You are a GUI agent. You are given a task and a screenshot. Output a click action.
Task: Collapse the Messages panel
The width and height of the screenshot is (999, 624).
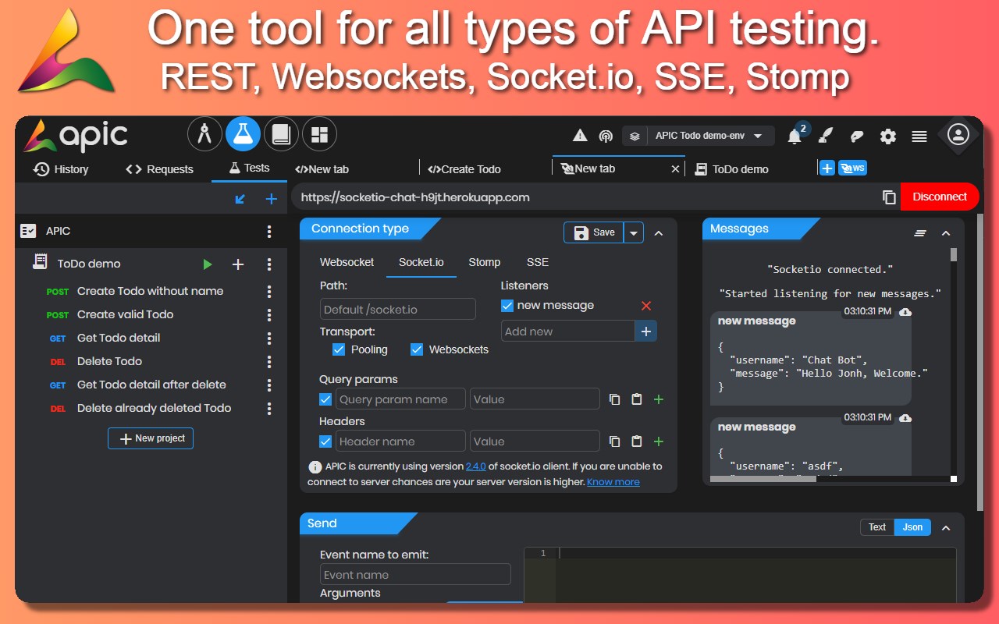946,232
